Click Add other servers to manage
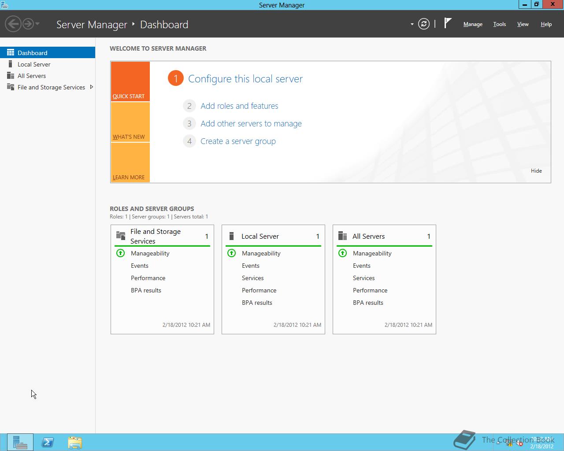The image size is (564, 451). tap(251, 123)
